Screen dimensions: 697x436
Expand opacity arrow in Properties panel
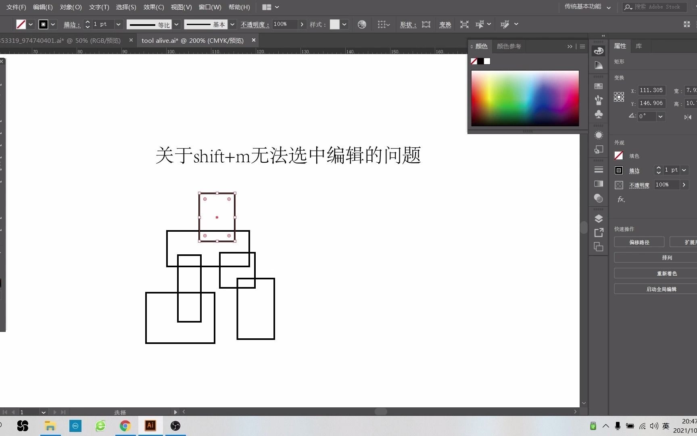click(x=684, y=185)
